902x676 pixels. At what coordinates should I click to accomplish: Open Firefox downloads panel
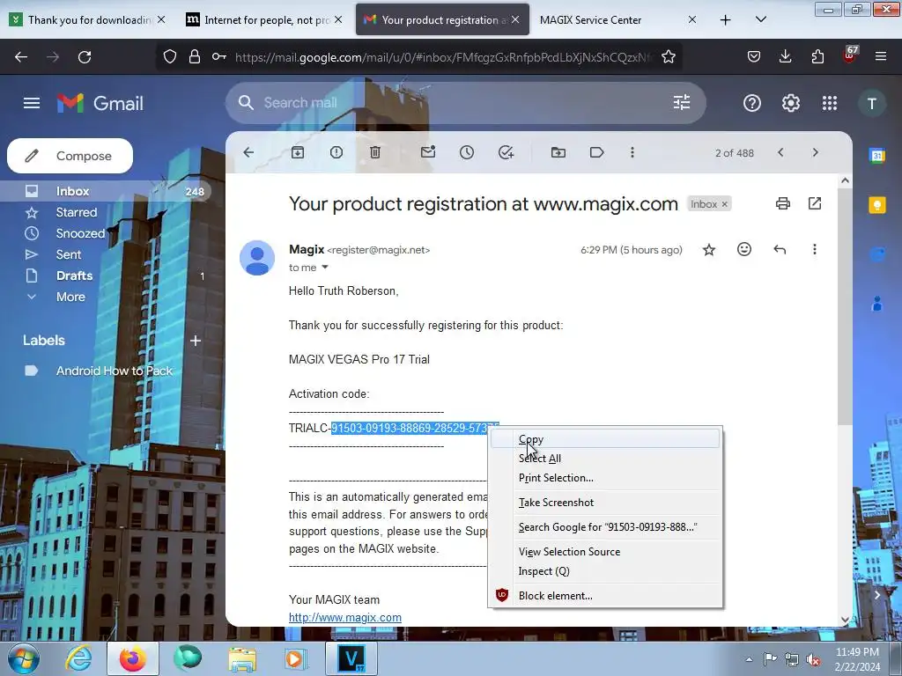tap(785, 56)
